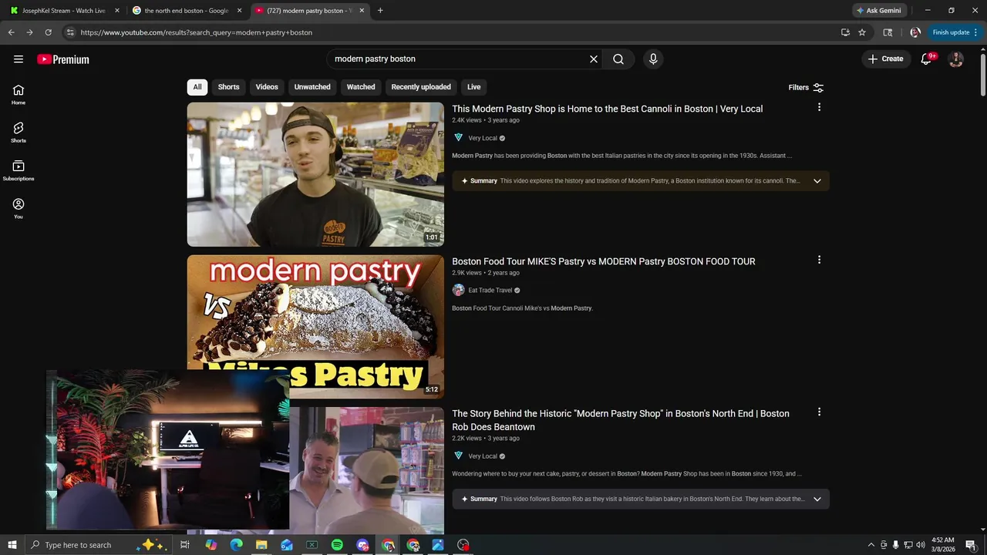Open the Chrome tab search side icon
987x555 pixels.
click(x=888, y=32)
